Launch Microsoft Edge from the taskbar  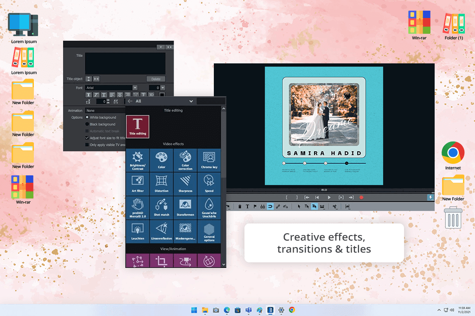227,310
